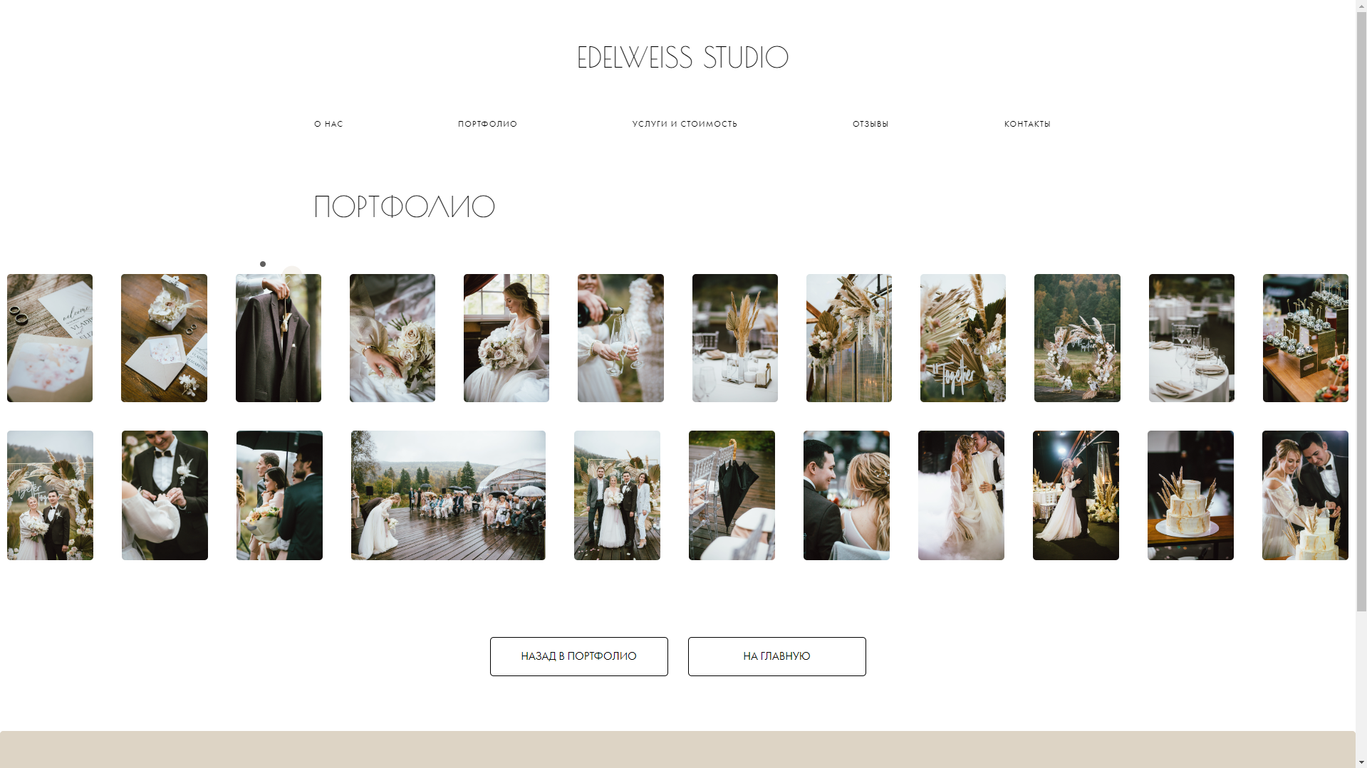View black umbrella on chair photo
1367x768 pixels.
(732, 495)
